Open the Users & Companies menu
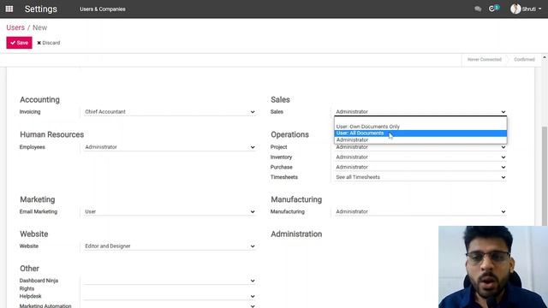This screenshot has height=308, width=548. pyautogui.click(x=103, y=9)
